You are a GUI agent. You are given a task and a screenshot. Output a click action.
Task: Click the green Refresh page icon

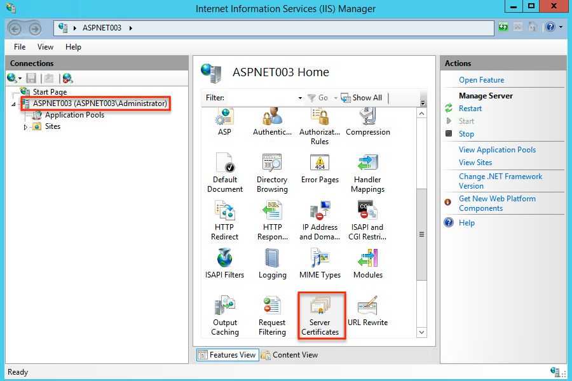coord(503,27)
